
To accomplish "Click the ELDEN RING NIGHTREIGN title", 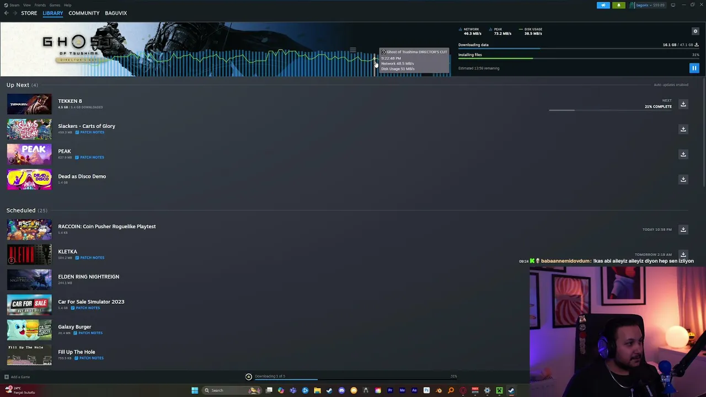I will click(88, 277).
